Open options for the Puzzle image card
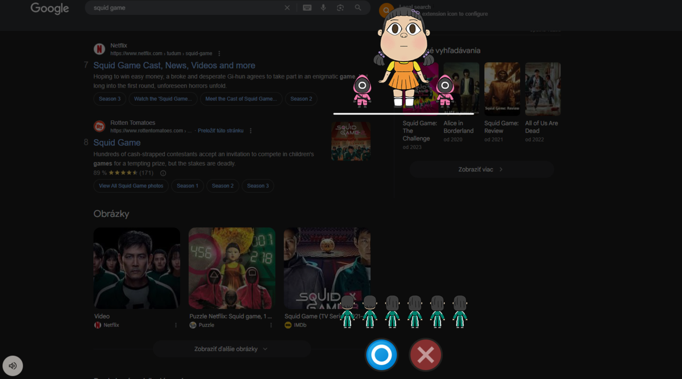Image resolution: width=682 pixels, height=379 pixels. point(271,325)
